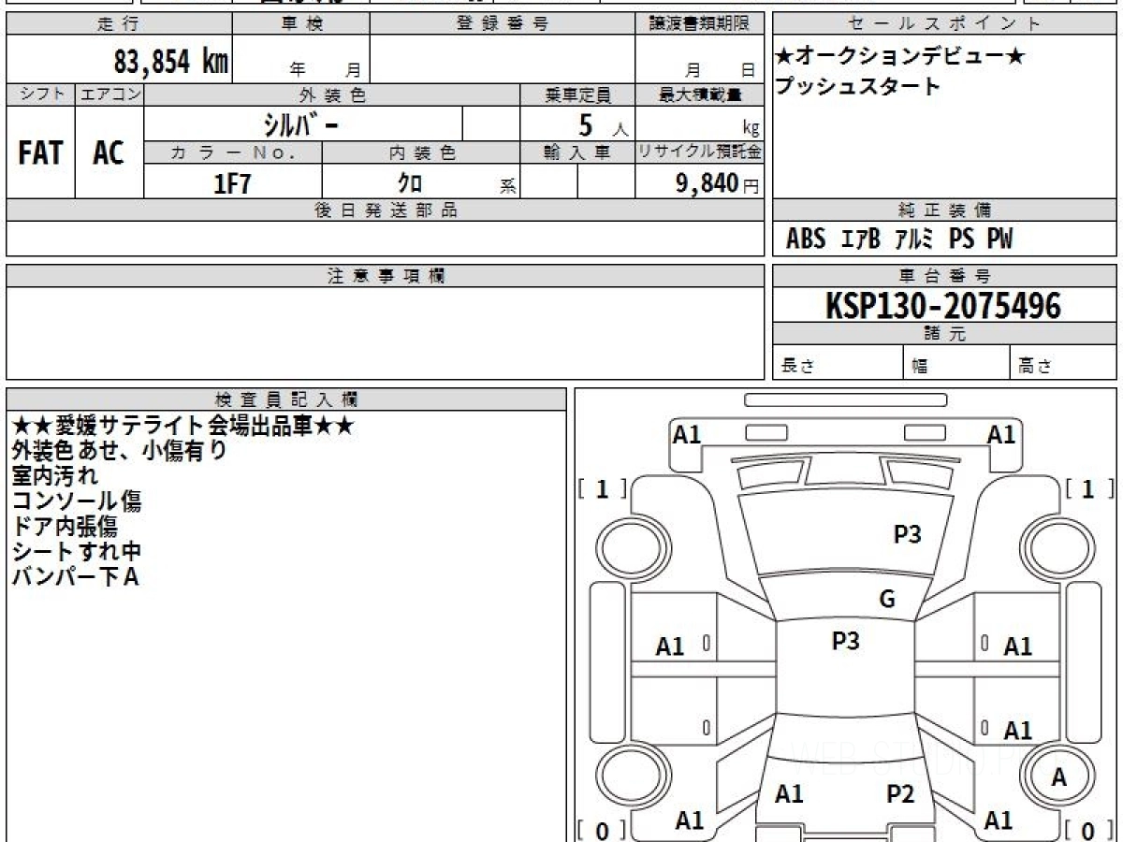Select the バンパー下A note
1123x842 pixels.
point(75,577)
